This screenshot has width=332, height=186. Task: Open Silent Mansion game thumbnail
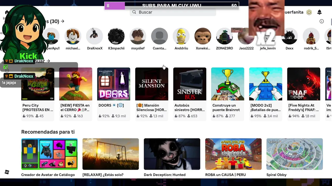[x=152, y=84]
